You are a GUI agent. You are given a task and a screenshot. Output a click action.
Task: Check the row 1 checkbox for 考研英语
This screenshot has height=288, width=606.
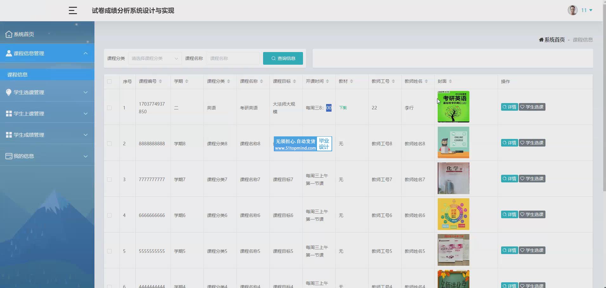pyautogui.click(x=109, y=108)
